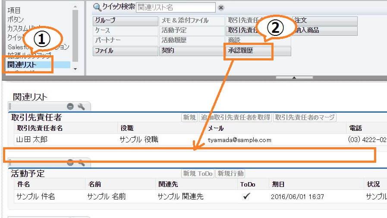Pick the 商談 palette item
The width and height of the screenshot is (387, 218).
(258, 41)
